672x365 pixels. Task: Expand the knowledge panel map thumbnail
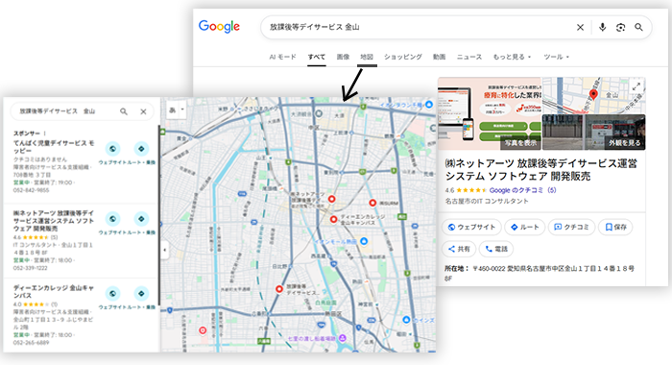(636, 86)
